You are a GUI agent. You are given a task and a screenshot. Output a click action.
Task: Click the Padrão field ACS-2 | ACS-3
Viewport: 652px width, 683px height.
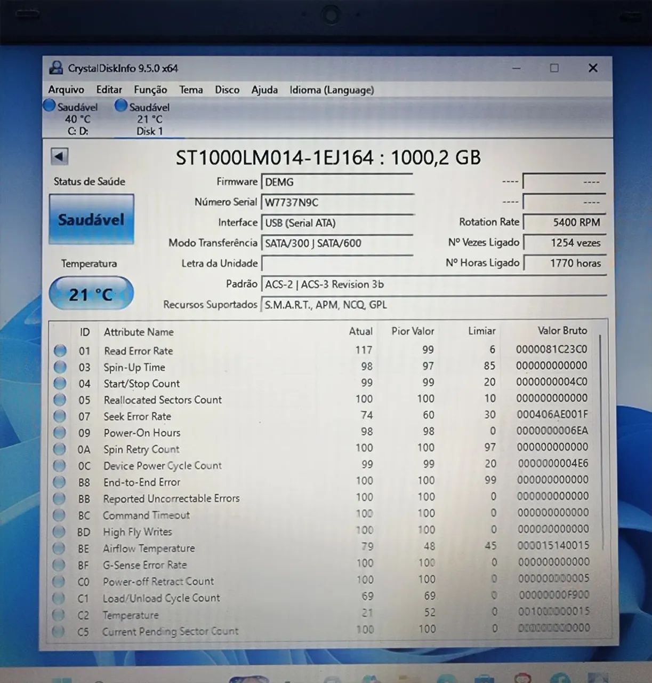[434, 284]
